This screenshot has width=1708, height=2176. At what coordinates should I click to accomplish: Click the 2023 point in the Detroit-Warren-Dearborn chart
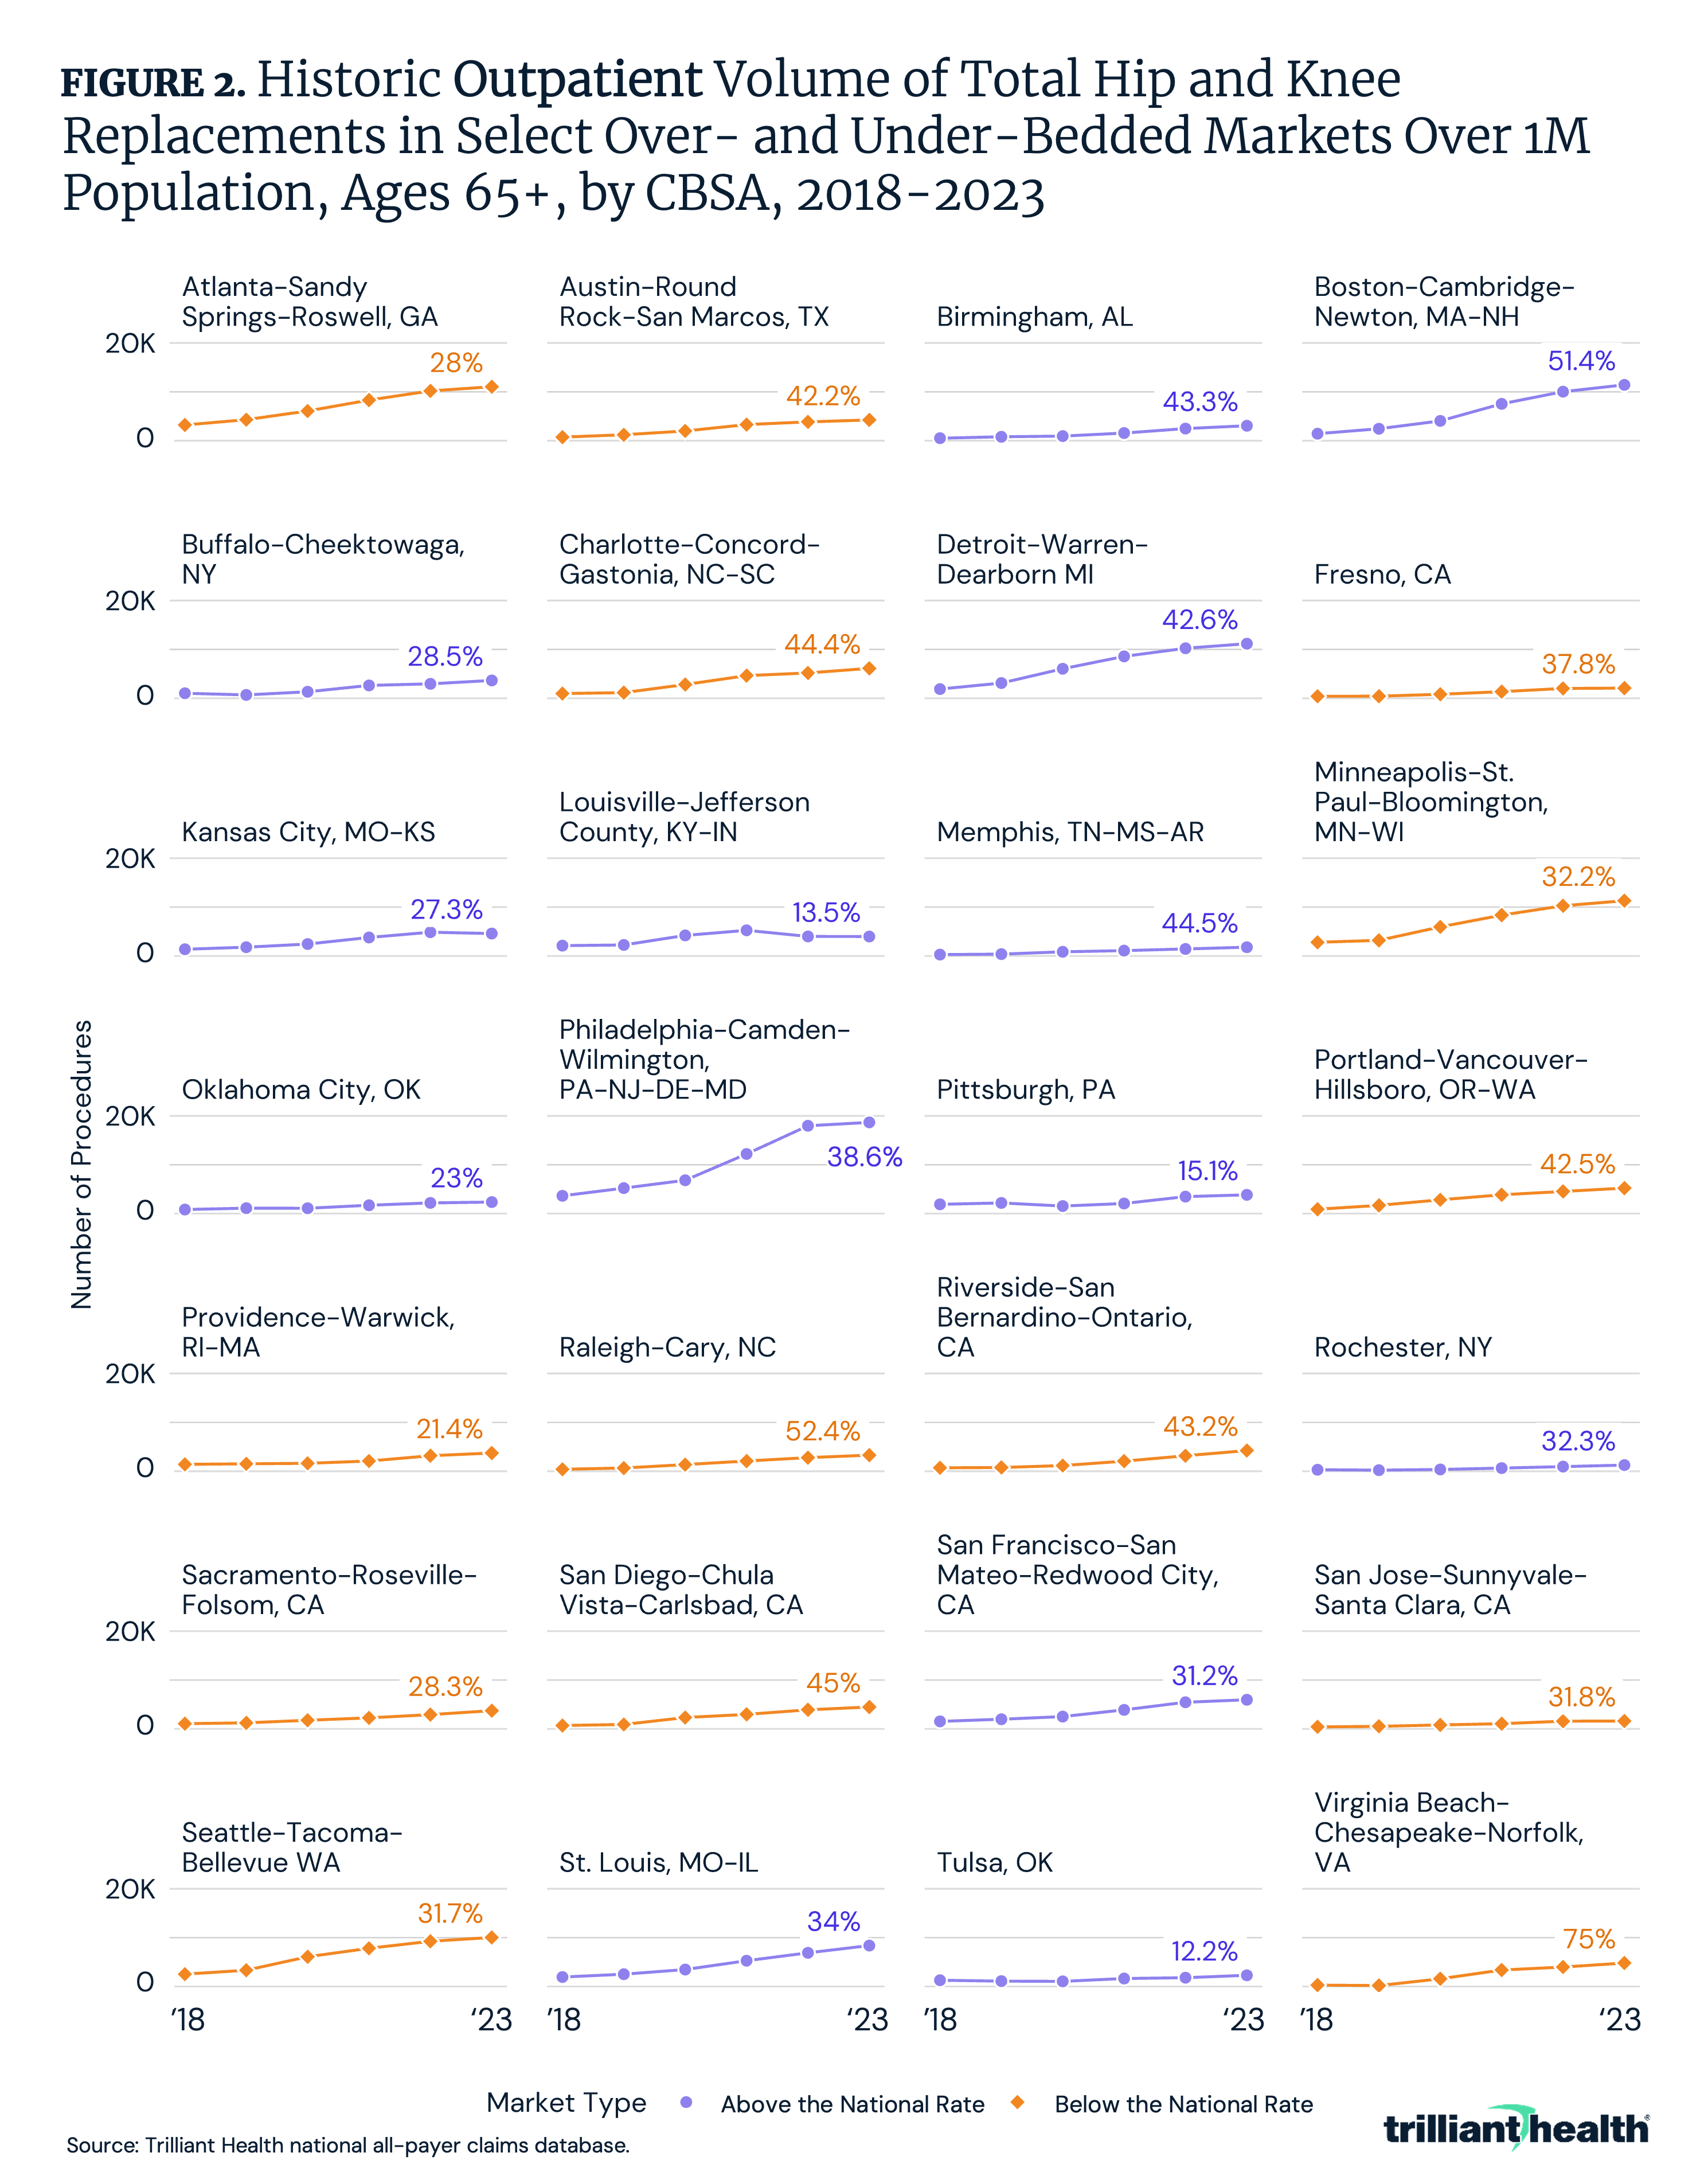tap(1246, 644)
